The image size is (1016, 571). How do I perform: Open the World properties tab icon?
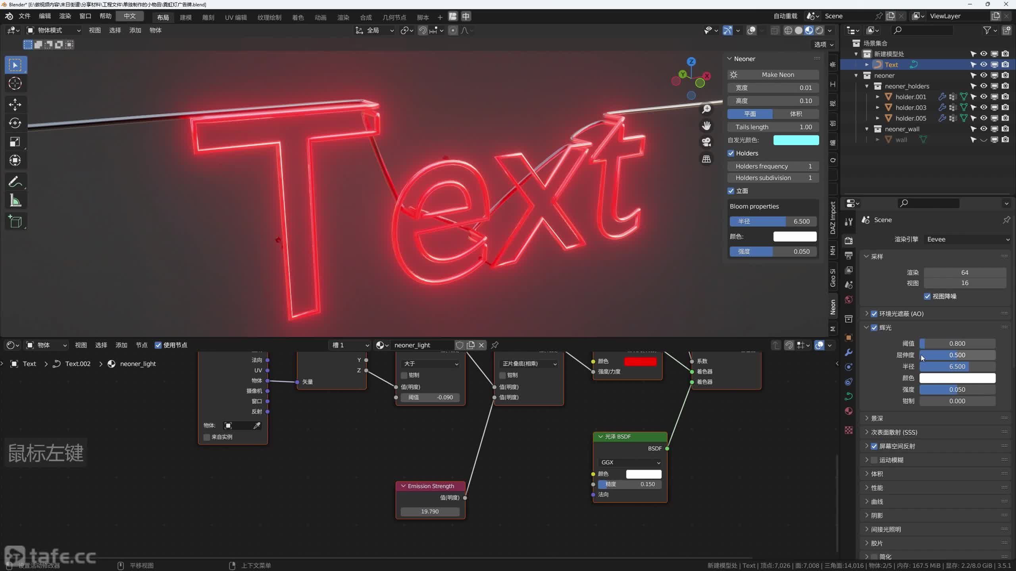[x=849, y=299]
